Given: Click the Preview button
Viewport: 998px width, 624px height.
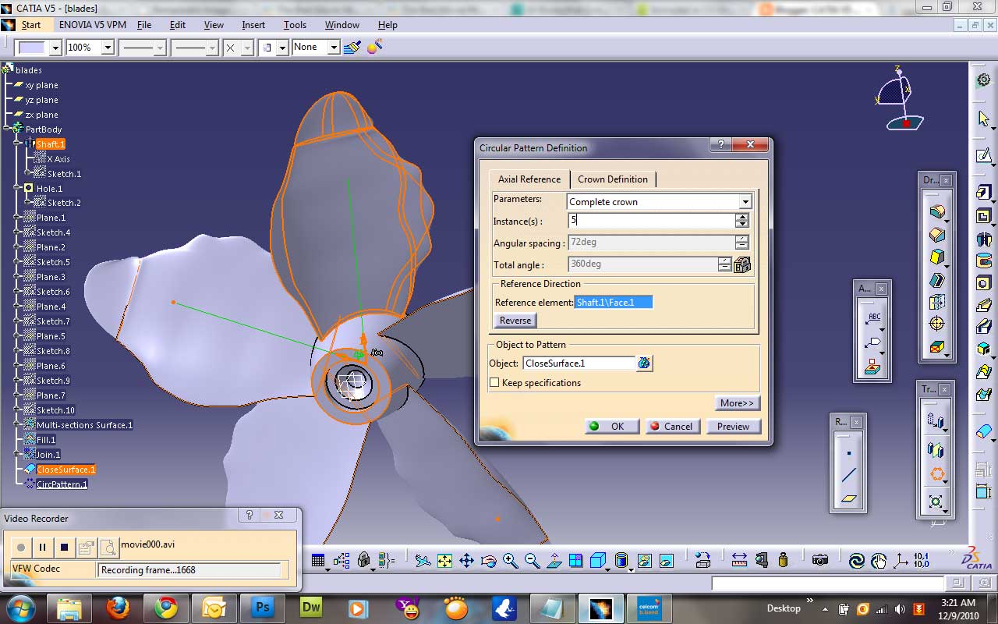Looking at the screenshot, I should [x=733, y=426].
